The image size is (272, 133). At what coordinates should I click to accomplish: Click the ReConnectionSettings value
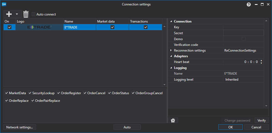240,50
